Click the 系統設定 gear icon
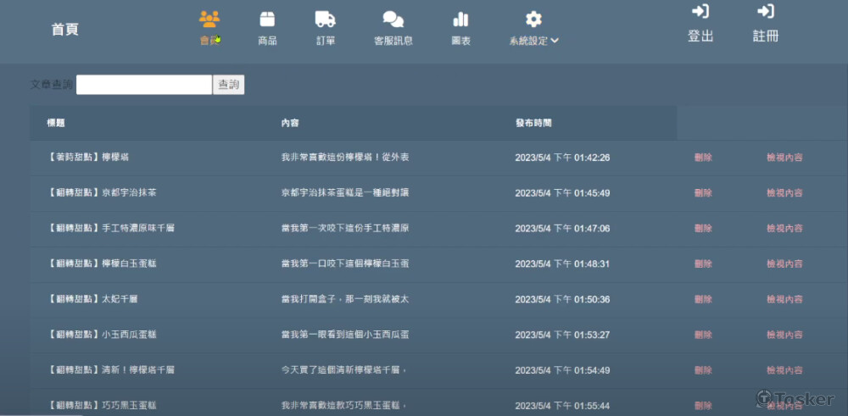The height and width of the screenshot is (416, 848). tap(533, 19)
